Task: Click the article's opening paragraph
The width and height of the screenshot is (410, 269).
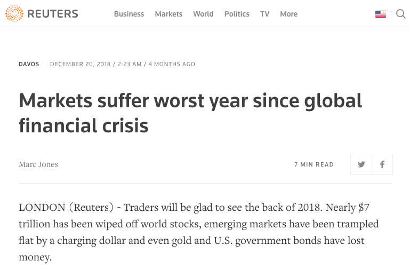Action: [x=199, y=232]
